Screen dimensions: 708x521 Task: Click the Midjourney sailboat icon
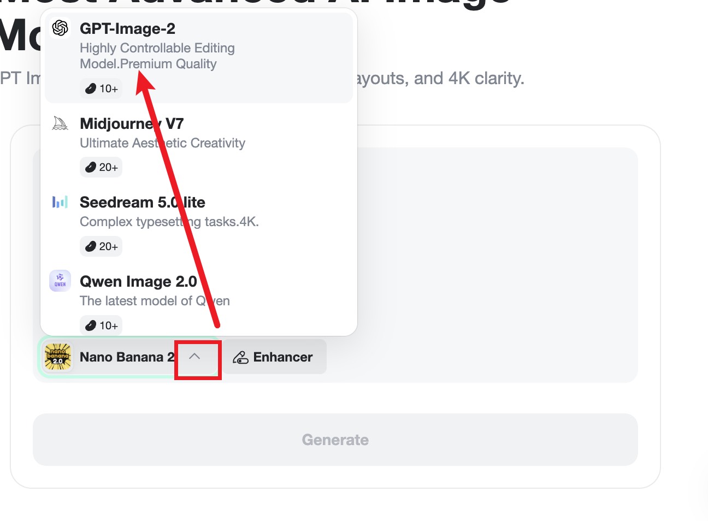coord(60,123)
